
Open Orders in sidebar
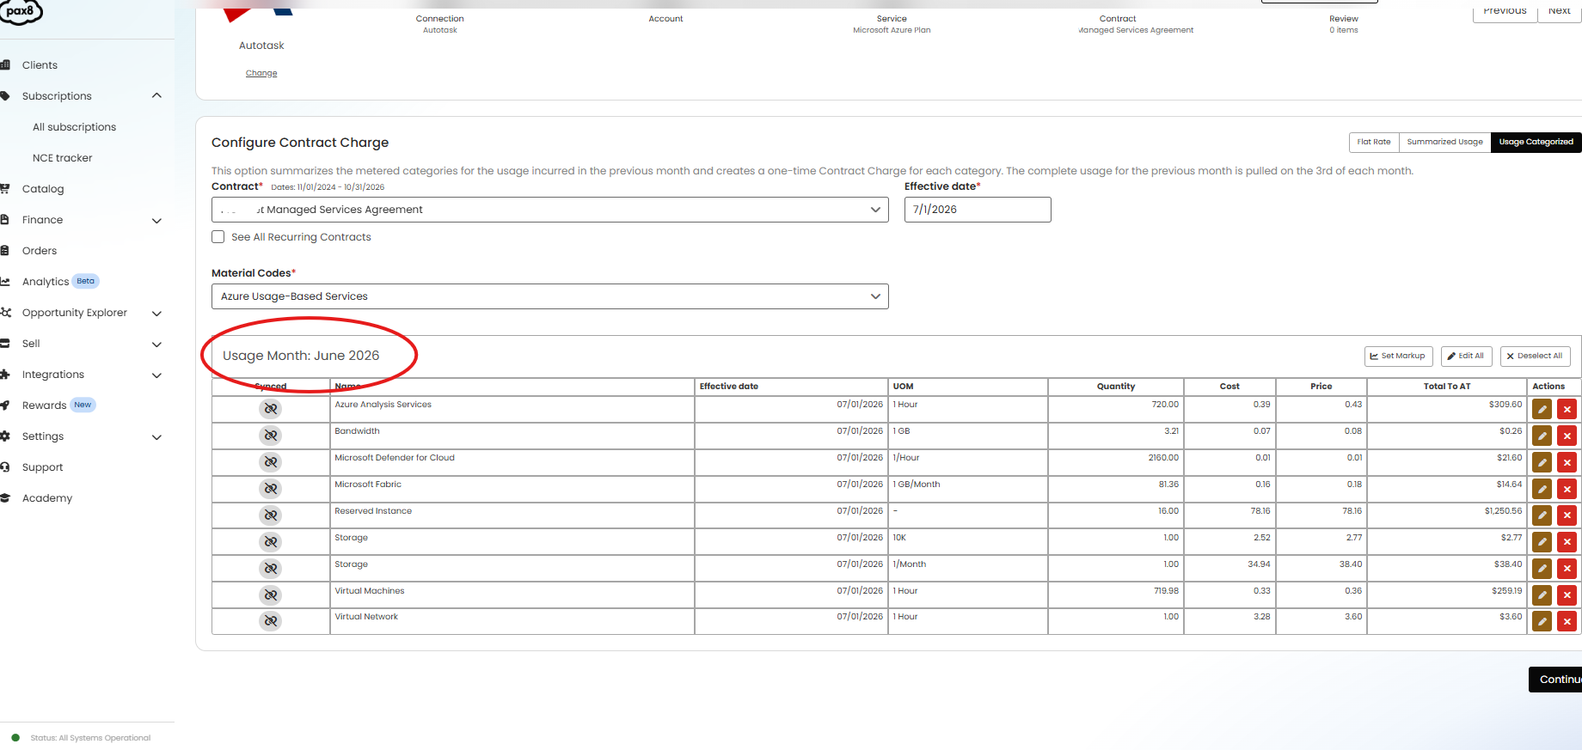point(40,251)
